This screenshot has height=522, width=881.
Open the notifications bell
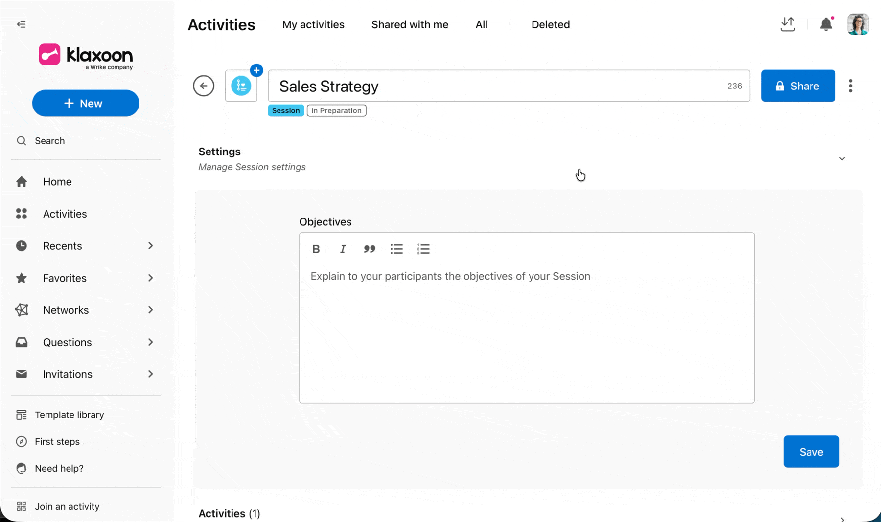click(x=826, y=24)
